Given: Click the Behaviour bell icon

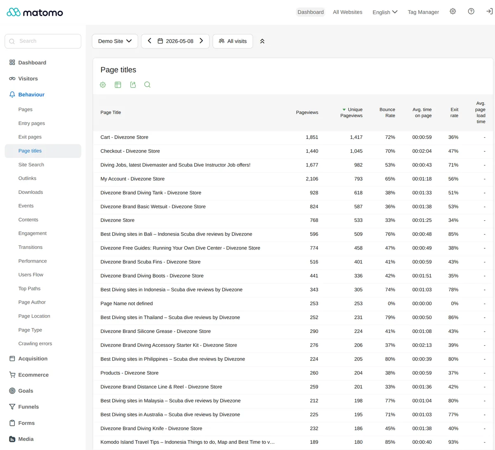Looking at the screenshot, I should [12, 94].
